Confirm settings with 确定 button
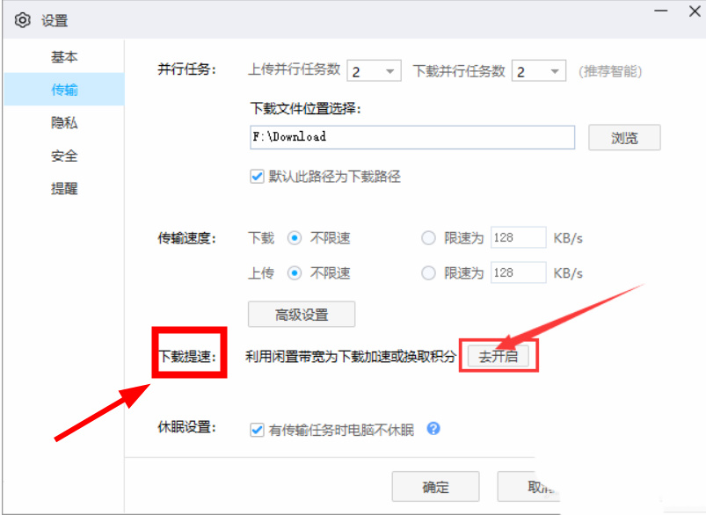Image resolution: width=706 pixels, height=515 pixels. click(x=435, y=486)
